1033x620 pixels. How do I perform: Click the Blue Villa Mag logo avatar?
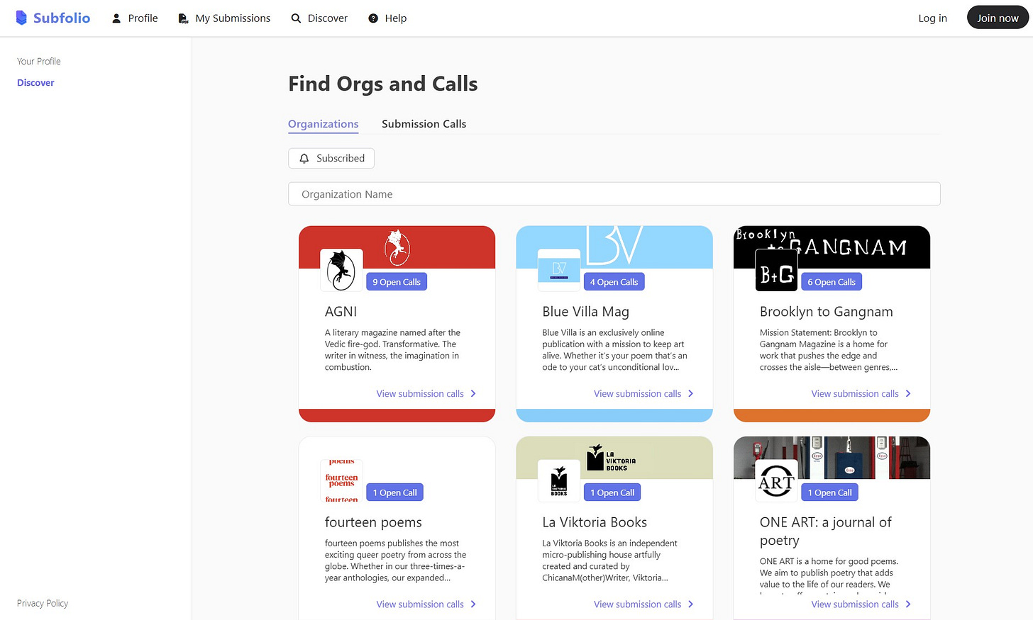[559, 270]
